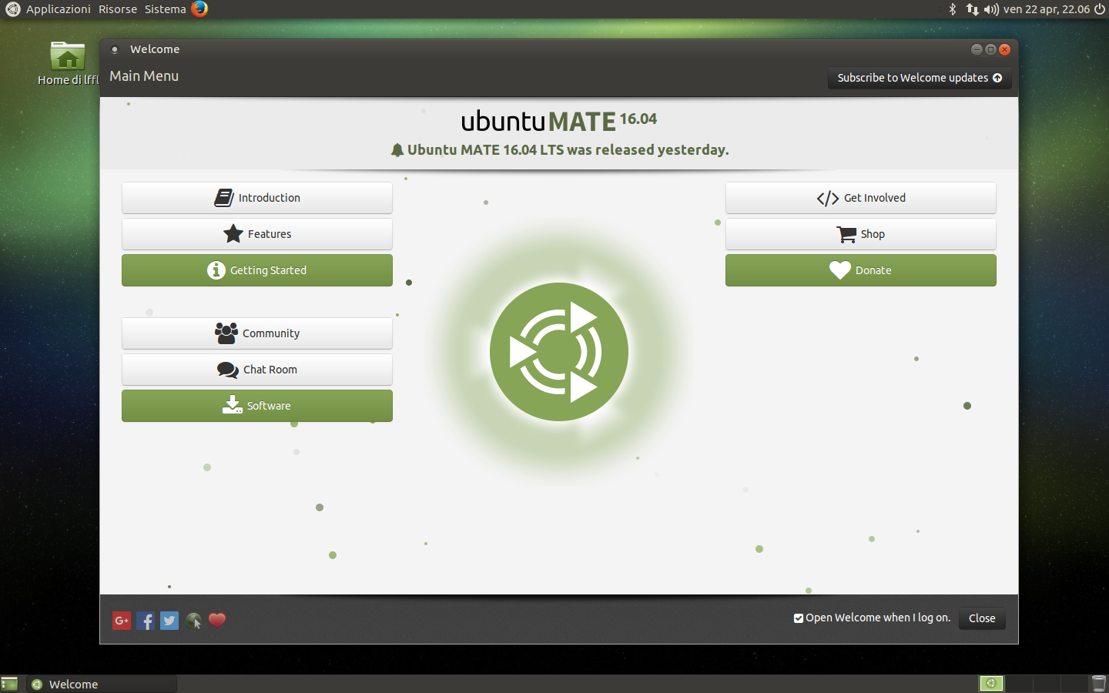
Task: Open the Introduction page
Action: click(257, 198)
